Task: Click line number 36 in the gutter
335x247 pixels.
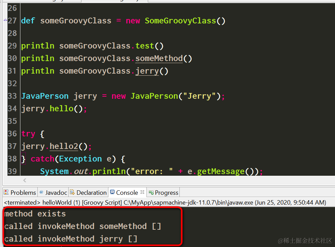Action: tap(12, 134)
